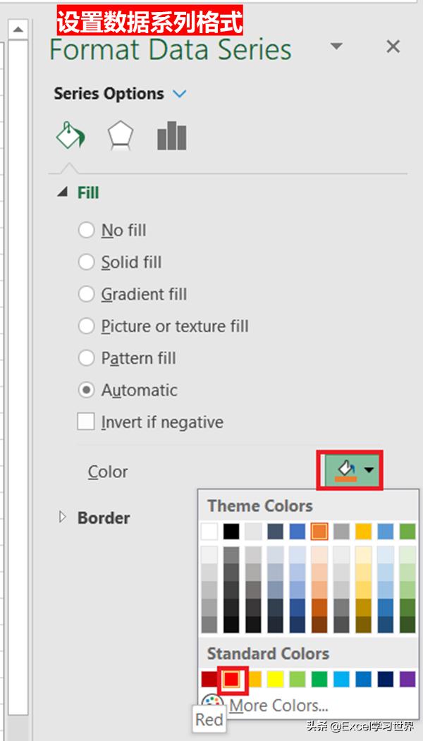Viewport: 423px width, 741px height.
Task: Choose More Colors... entry
Action: click(279, 706)
